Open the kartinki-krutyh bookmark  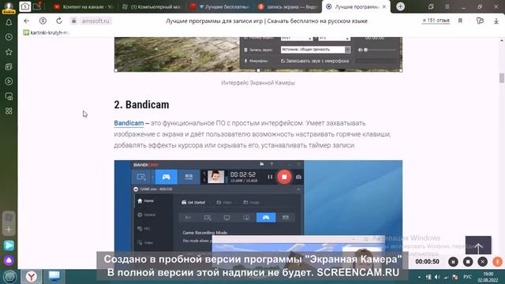click(x=47, y=32)
